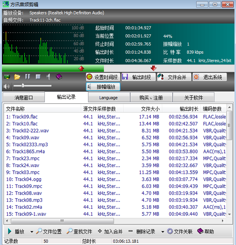236x245 pixels.
Task: Click the volume speaker icon beside slider
Action: click(7, 86)
